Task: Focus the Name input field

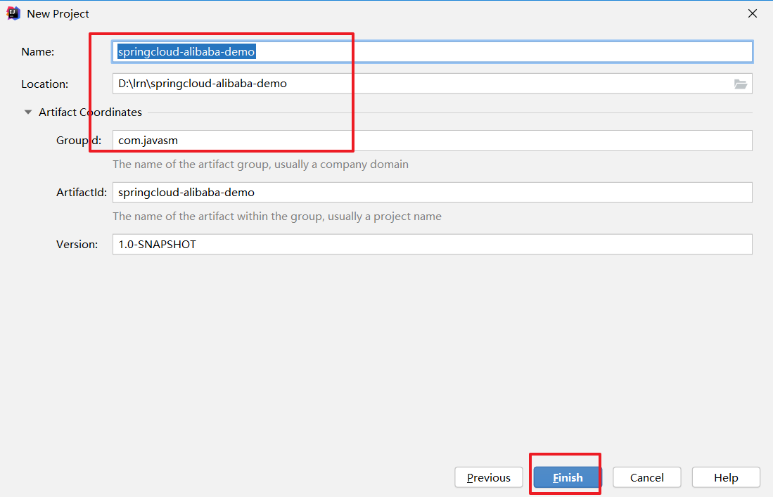Action: (x=433, y=52)
